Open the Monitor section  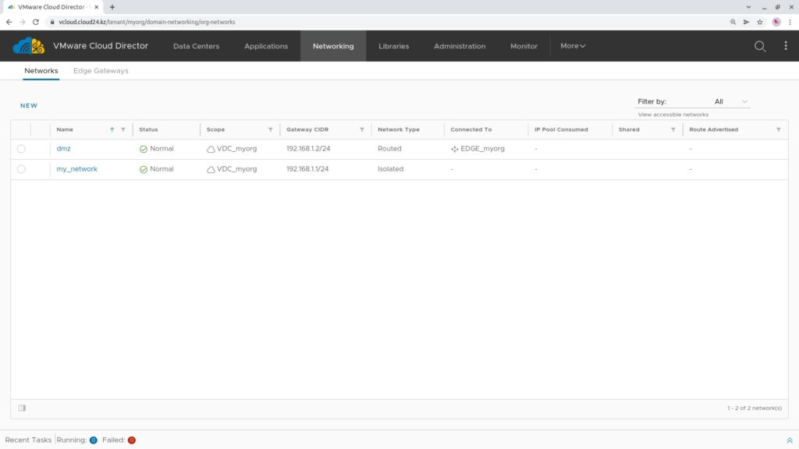[524, 46]
